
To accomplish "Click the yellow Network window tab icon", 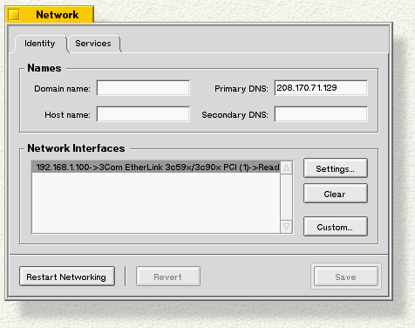I will point(14,15).
